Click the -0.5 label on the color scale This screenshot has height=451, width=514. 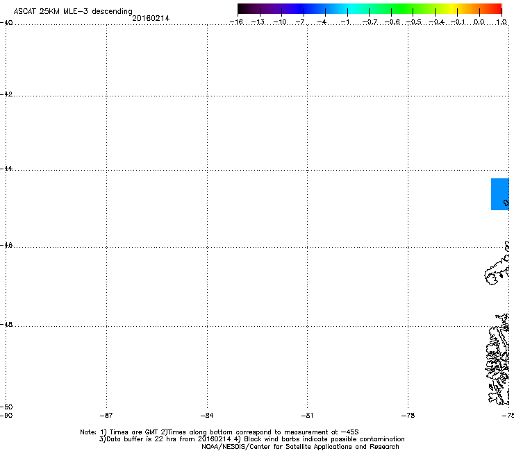click(414, 22)
